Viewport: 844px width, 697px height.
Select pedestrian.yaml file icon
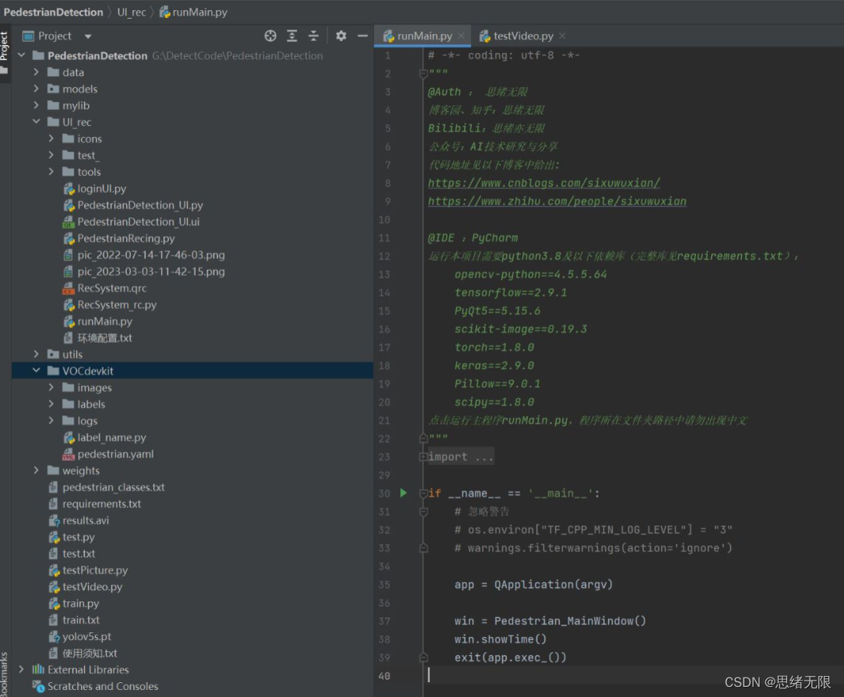click(69, 454)
